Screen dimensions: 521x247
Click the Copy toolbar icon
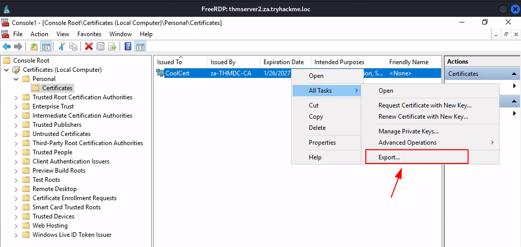(73, 46)
